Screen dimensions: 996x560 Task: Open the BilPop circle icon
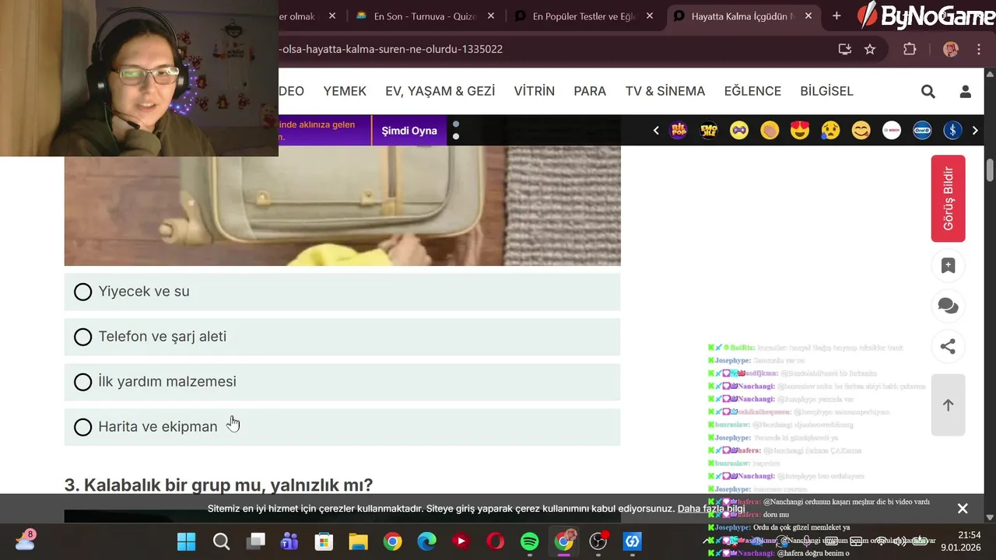(x=679, y=131)
